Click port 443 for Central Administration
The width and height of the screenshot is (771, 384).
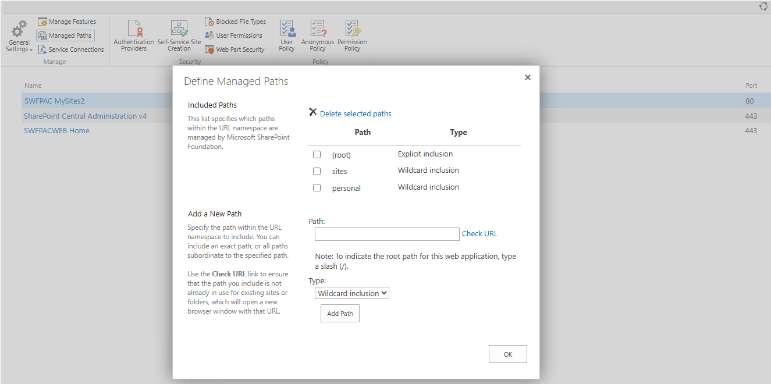751,116
